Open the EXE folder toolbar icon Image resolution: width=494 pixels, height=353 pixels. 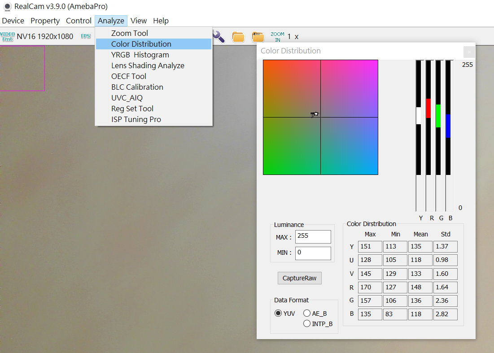pos(258,37)
